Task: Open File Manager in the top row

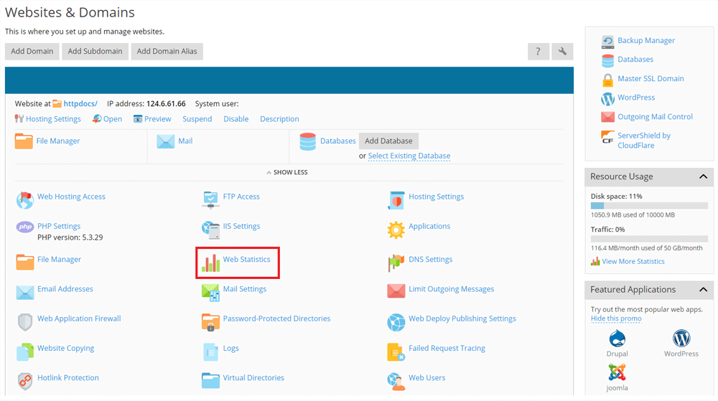Action: pos(58,141)
